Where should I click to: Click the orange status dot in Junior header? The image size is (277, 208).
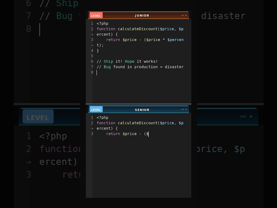(186, 15)
